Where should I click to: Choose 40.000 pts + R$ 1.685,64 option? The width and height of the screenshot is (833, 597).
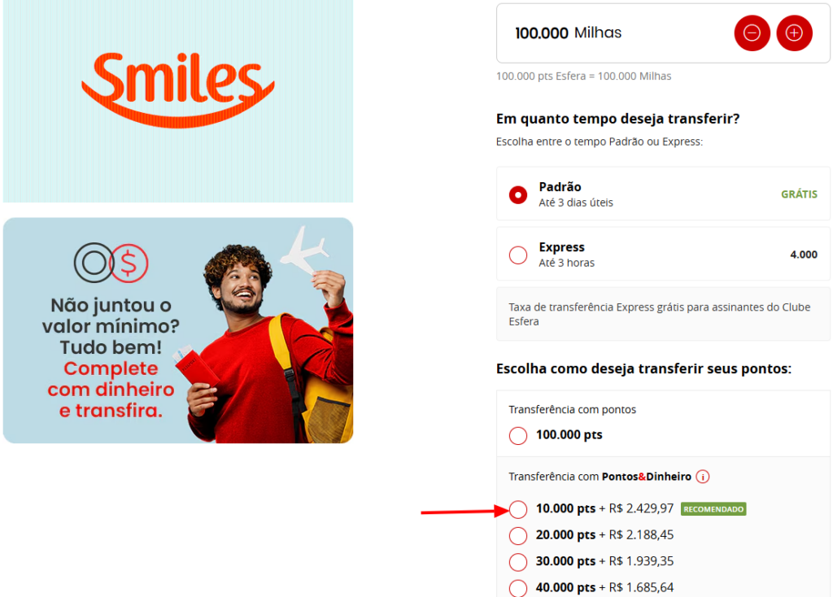coord(518,587)
